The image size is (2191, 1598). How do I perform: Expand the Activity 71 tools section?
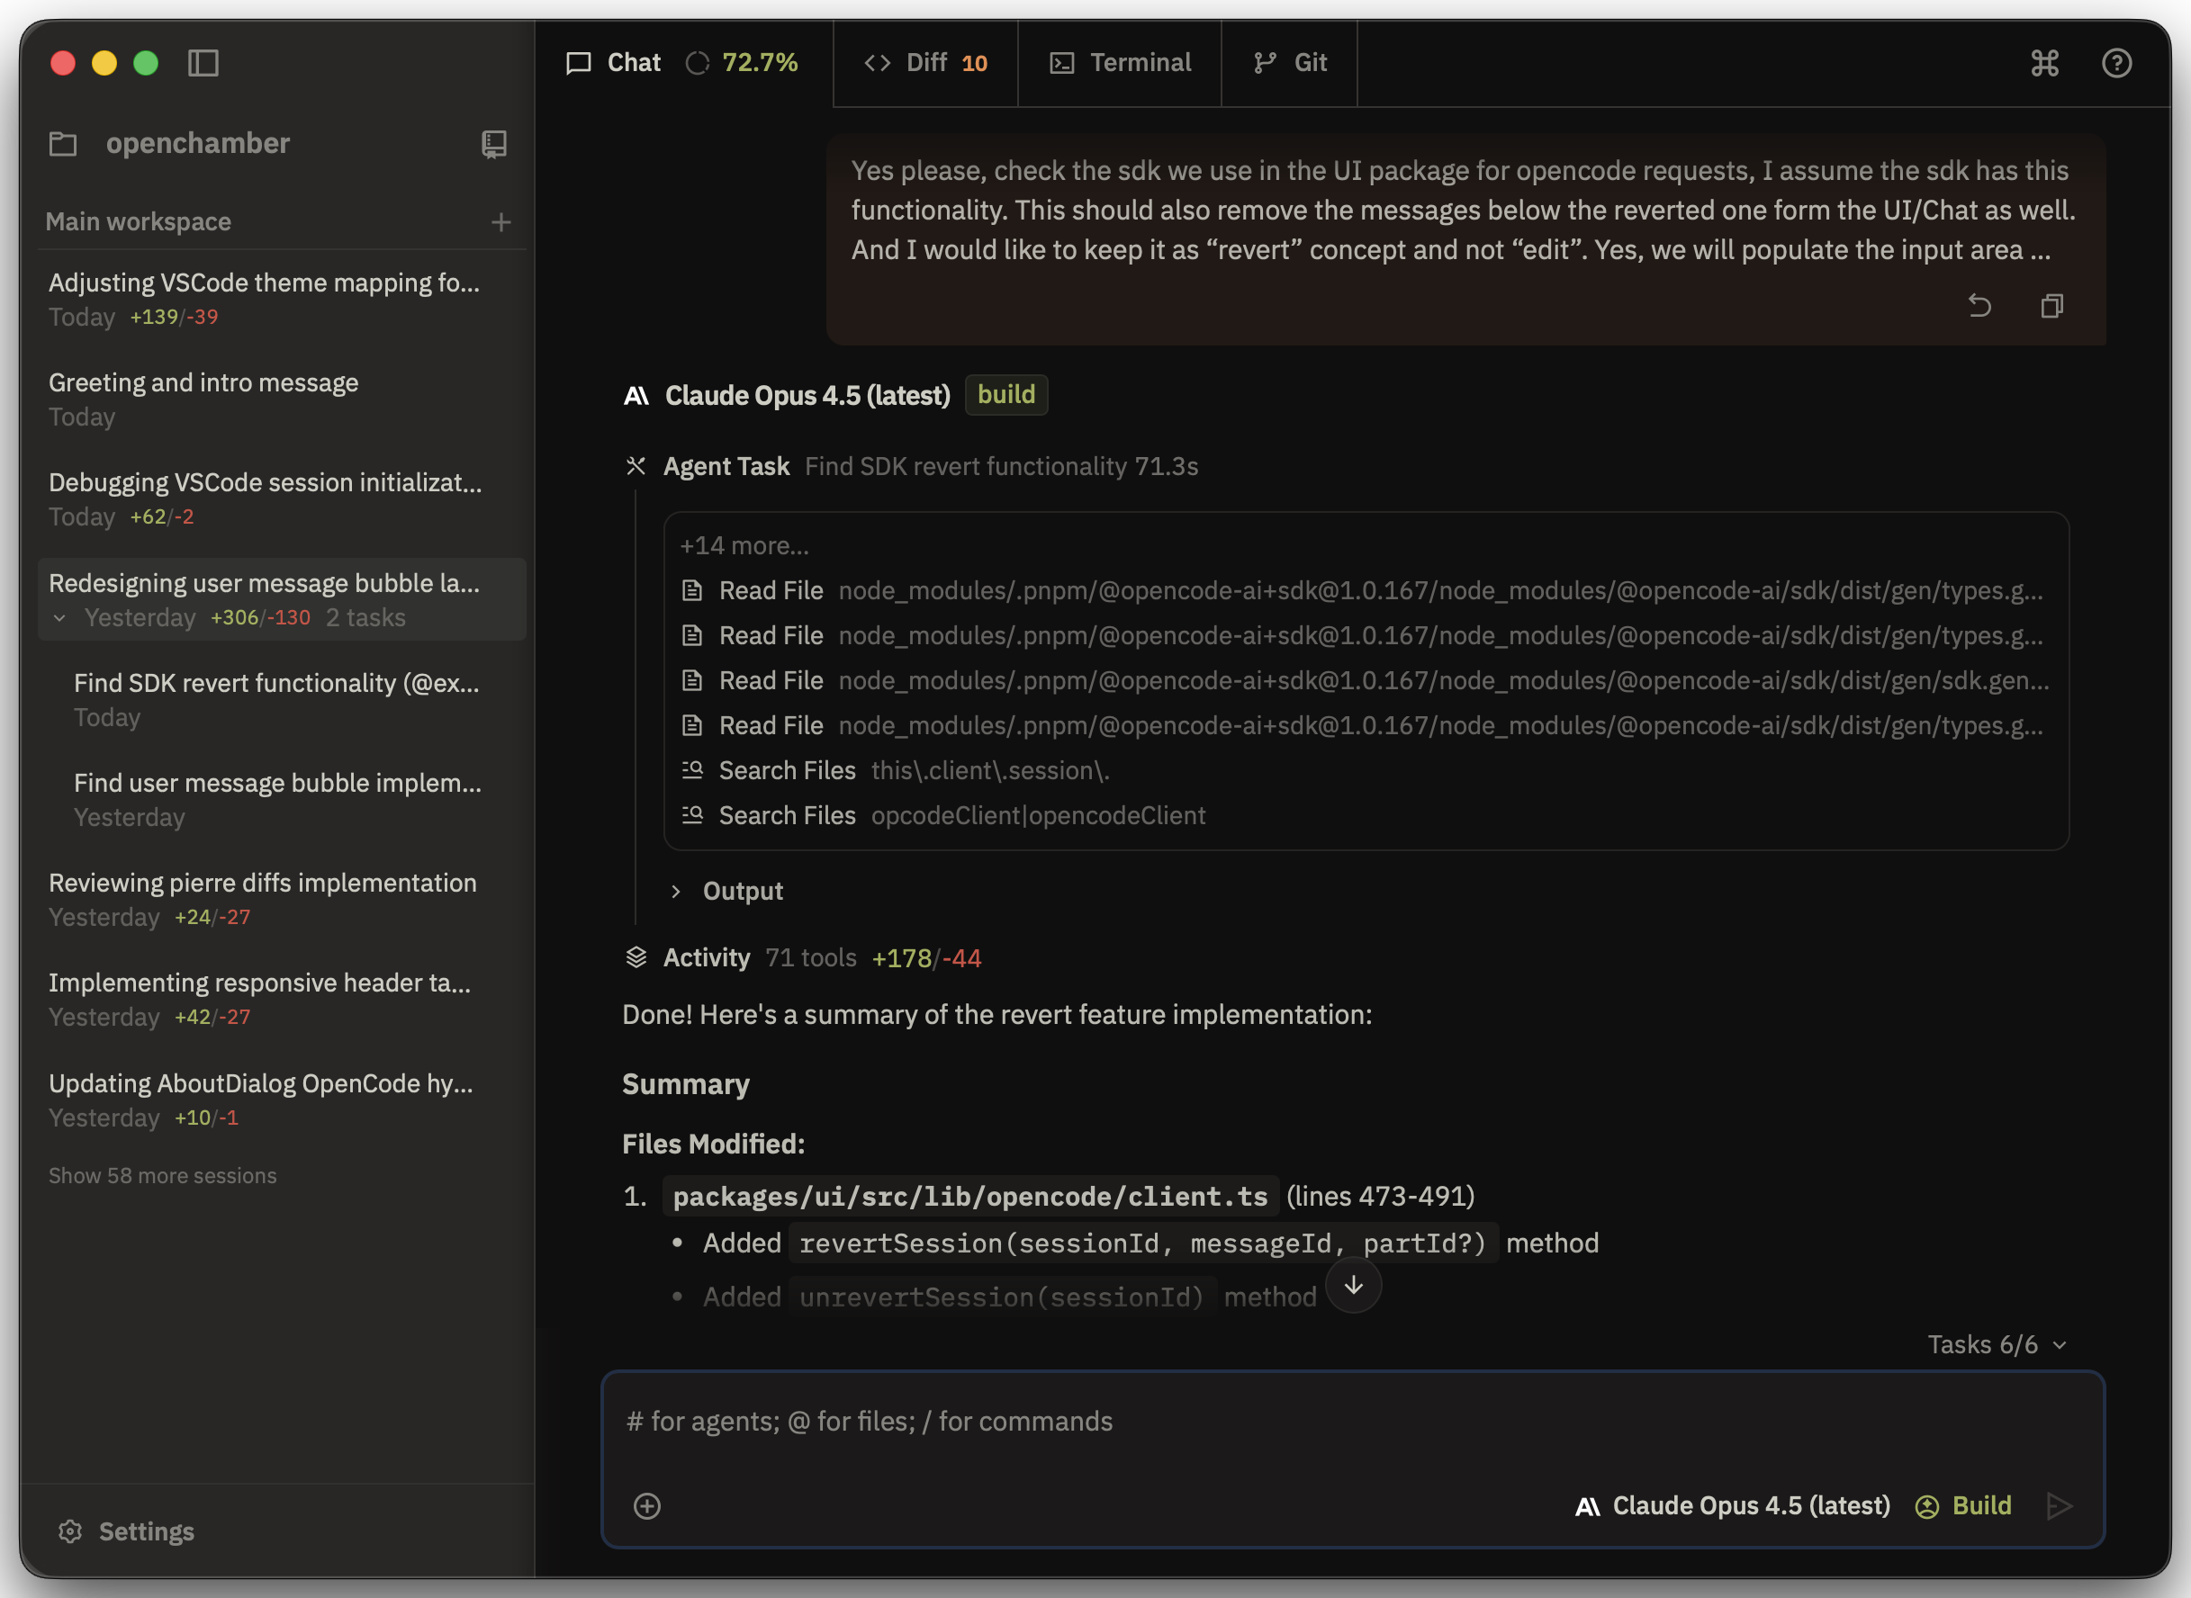[802, 957]
